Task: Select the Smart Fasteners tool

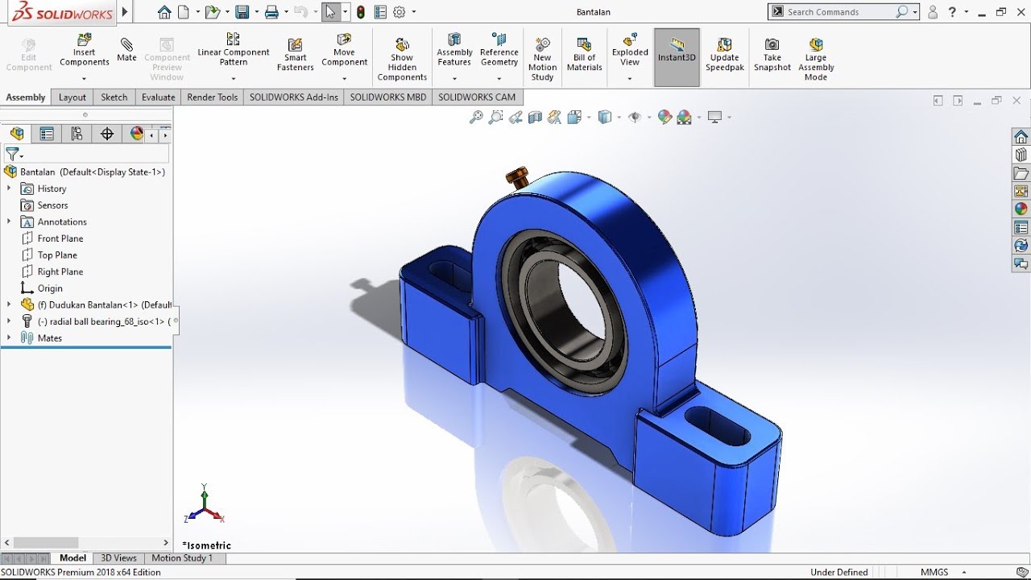Action: coord(296,53)
